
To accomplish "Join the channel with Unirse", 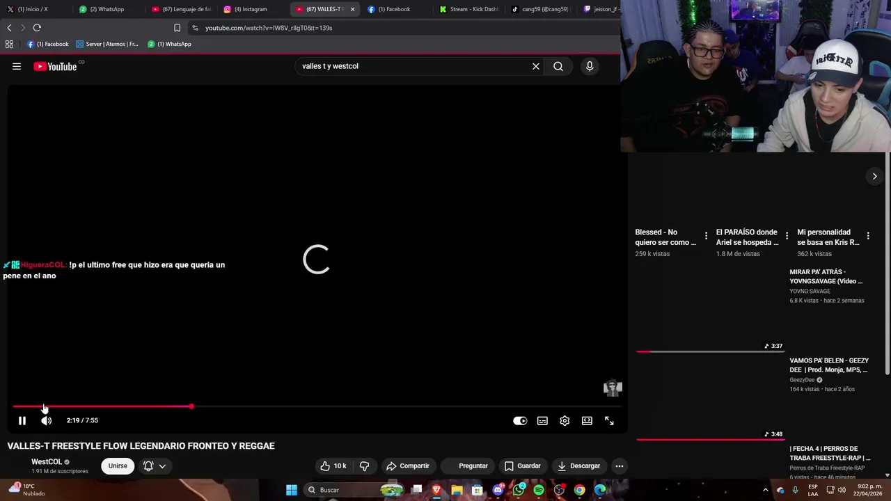I will point(118,466).
